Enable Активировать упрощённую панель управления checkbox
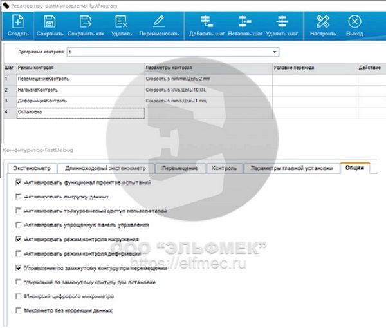The height and width of the screenshot is (328, 386). tap(18, 225)
